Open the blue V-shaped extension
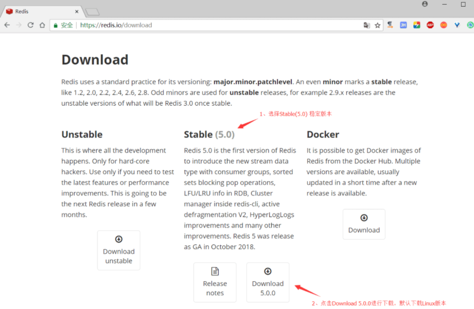This screenshot has height=309, width=474. point(457,25)
